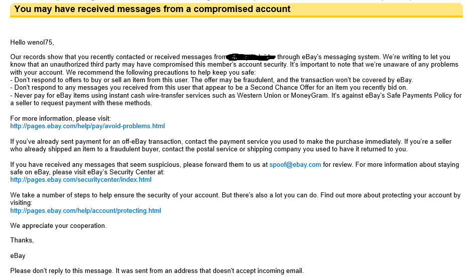Image resolution: width=470 pixels, height=279 pixels.
Task: Click the bullet about offers to buy or sell
Action: click(211, 80)
